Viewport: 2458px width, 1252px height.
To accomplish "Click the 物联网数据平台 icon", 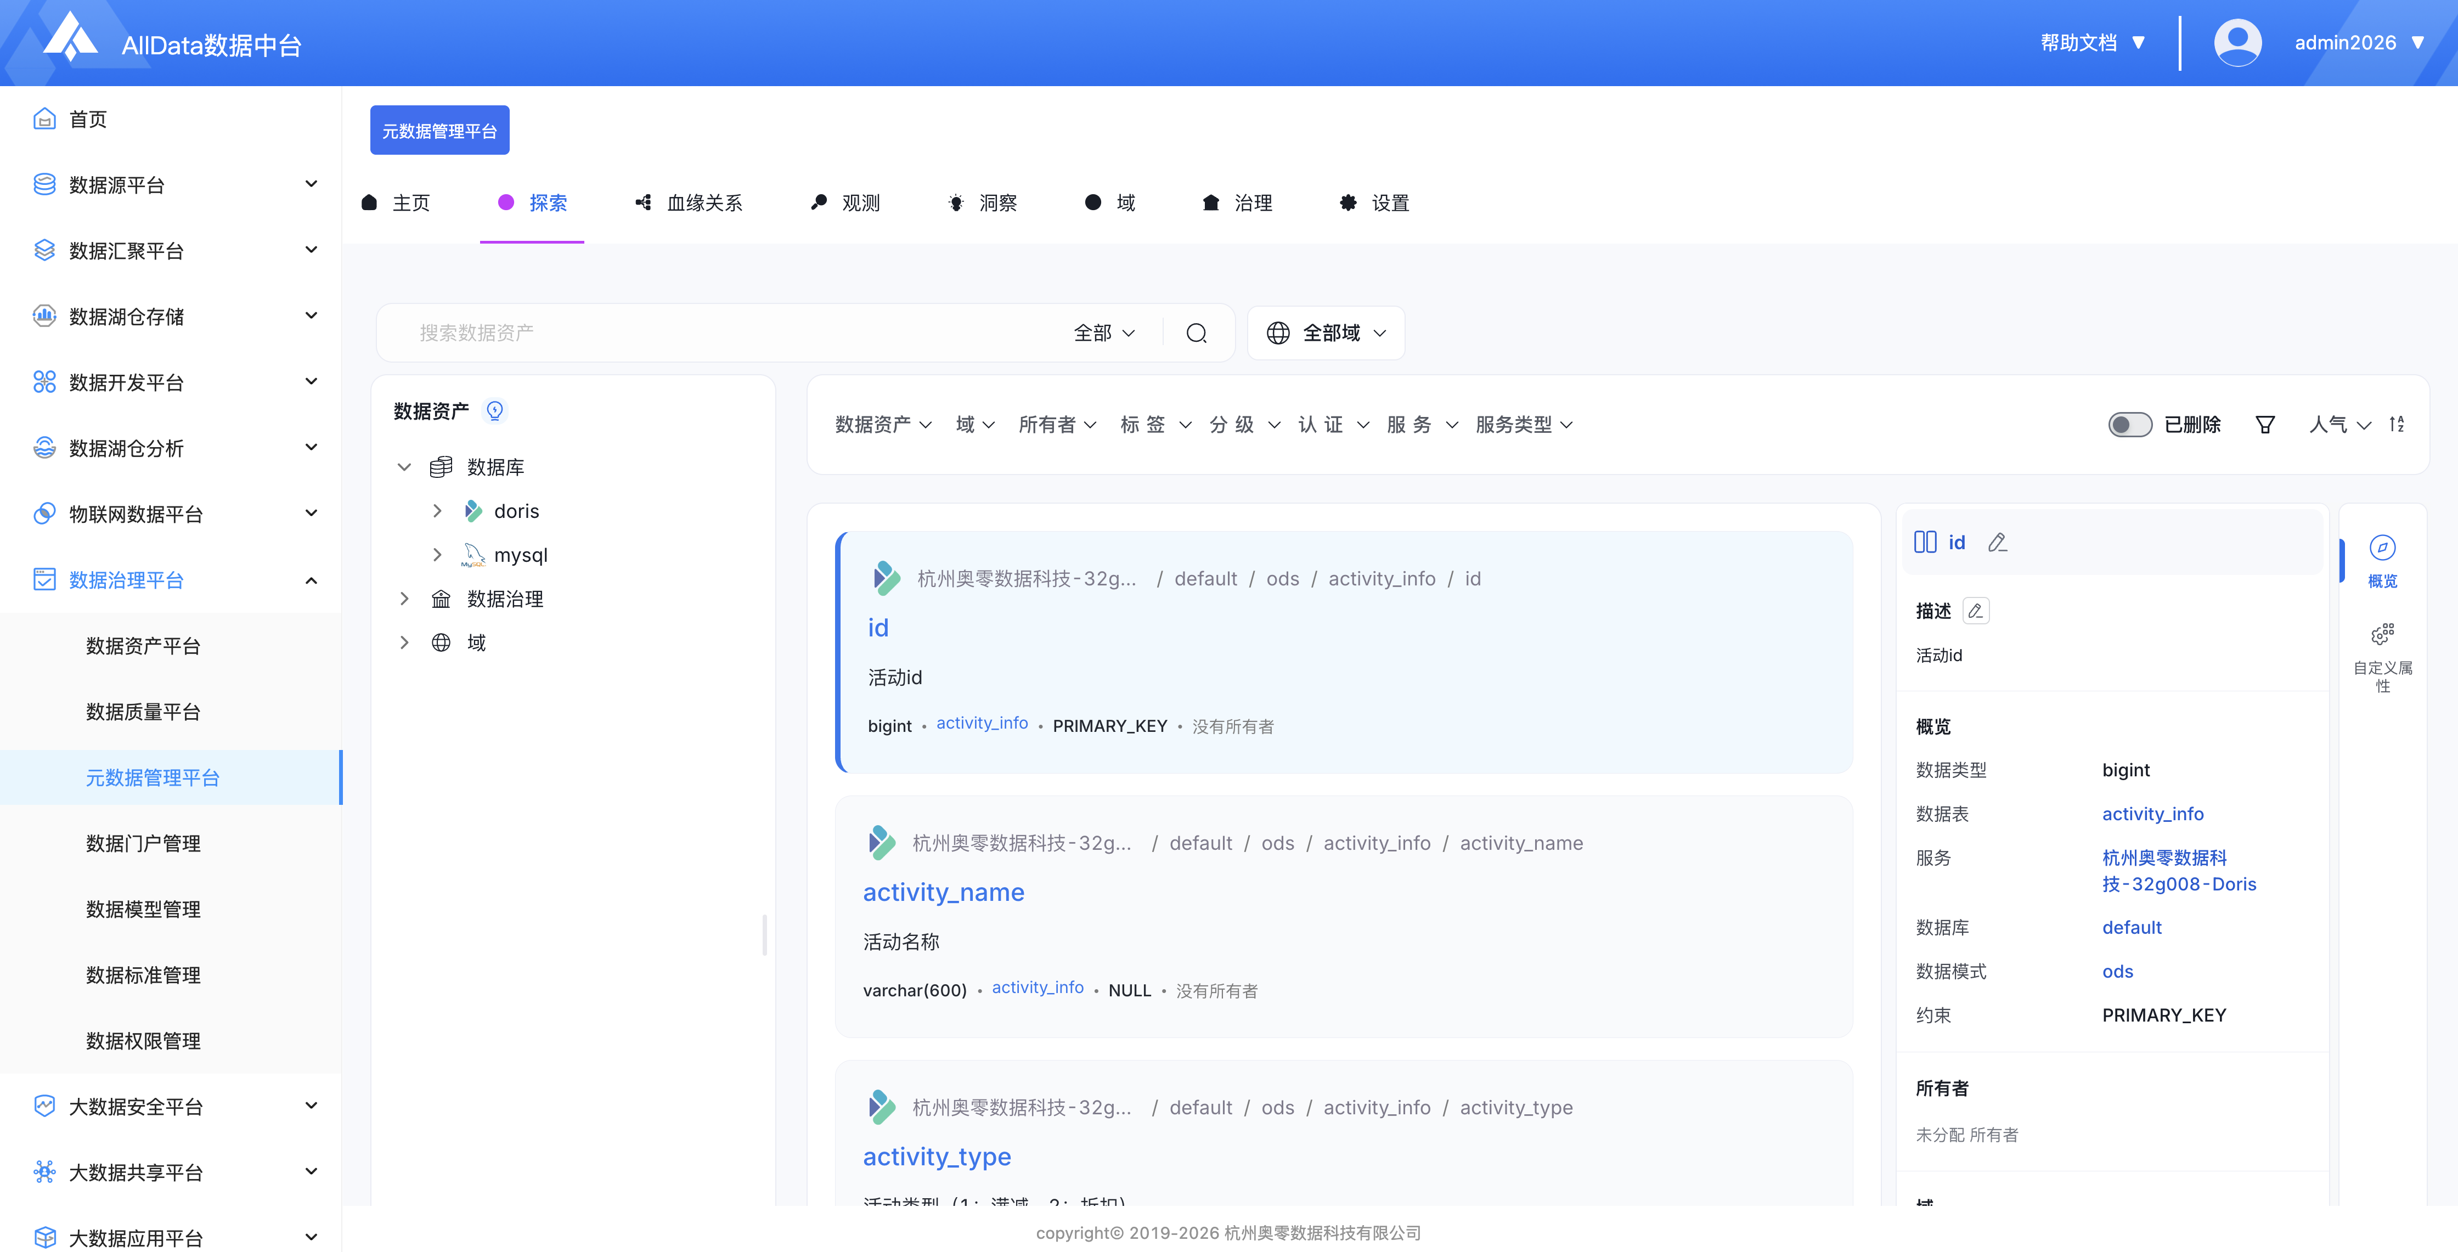I will [44, 514].
